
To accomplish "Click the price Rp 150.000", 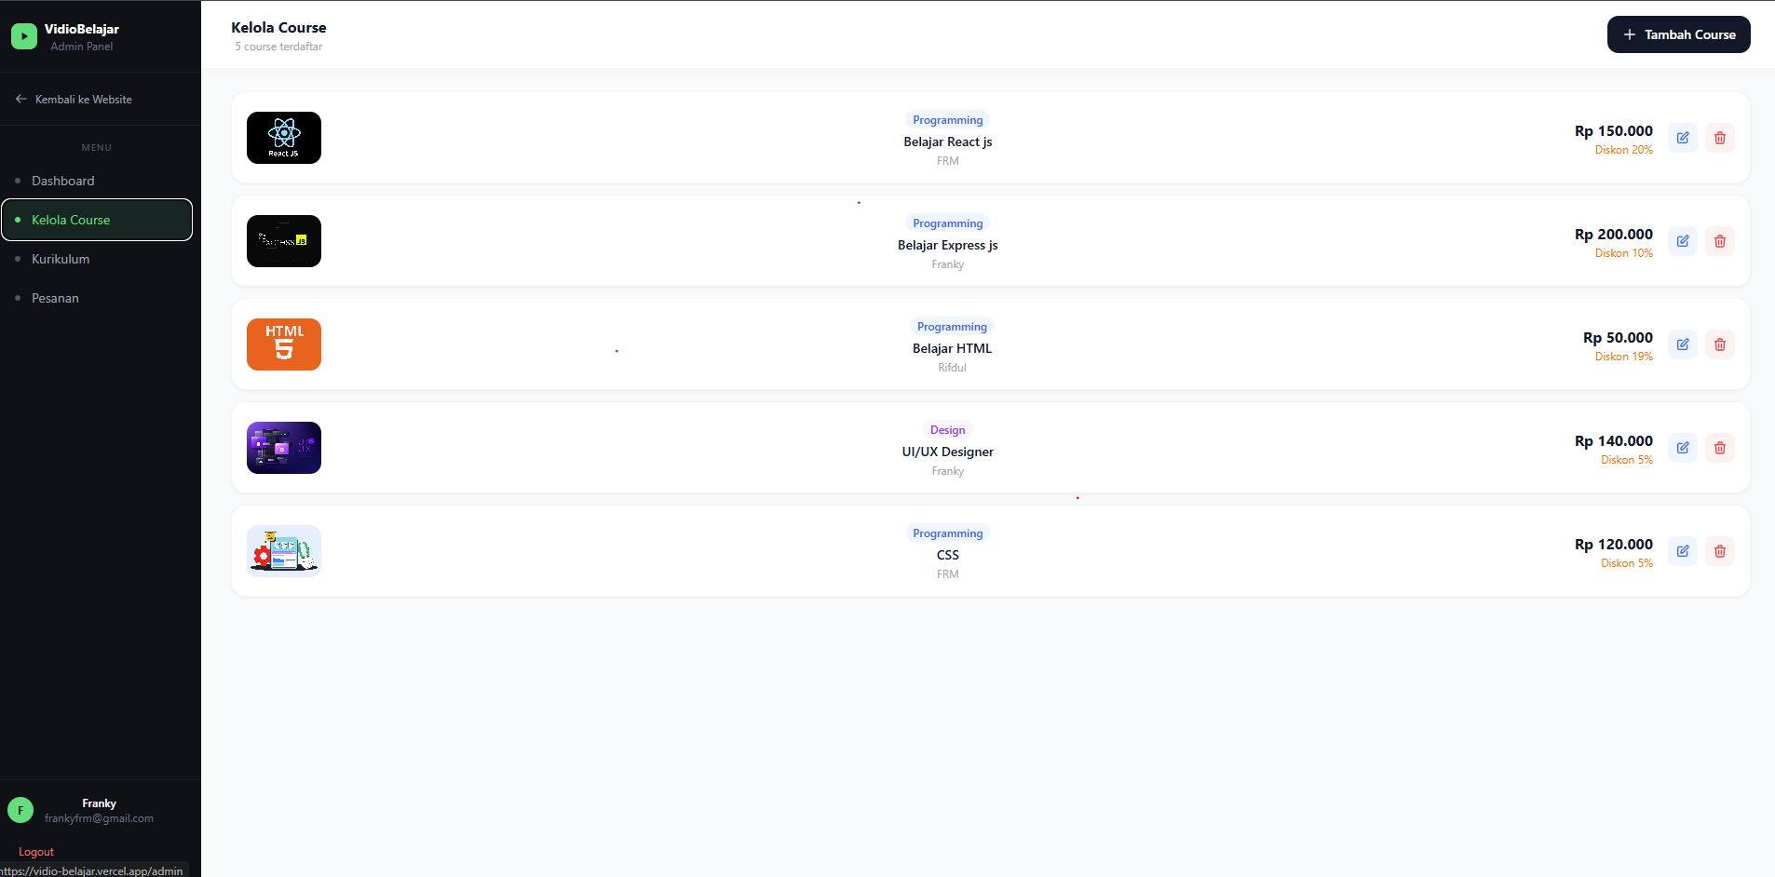I will point(1614,131).
